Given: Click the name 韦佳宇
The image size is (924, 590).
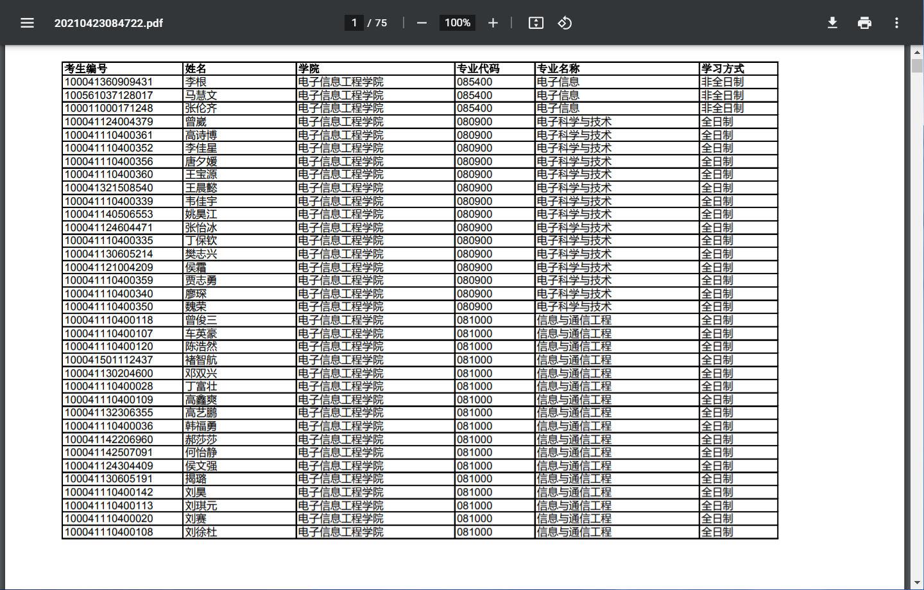Looking at the screenshot, I should point(201,201).
